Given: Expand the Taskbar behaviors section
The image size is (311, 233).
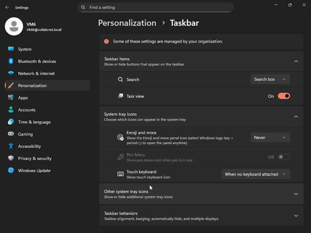Looking at the screenshot, I should pos(296,216).
